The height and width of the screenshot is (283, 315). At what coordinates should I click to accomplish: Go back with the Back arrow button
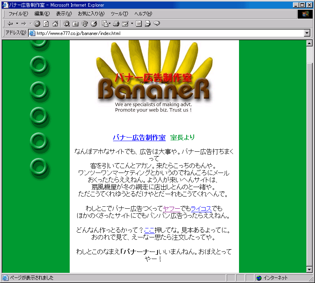coord(10,24)
